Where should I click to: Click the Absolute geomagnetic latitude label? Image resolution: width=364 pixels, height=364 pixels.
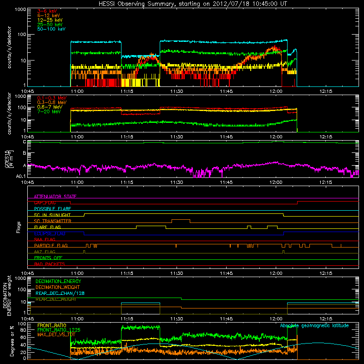coord(314,326)
